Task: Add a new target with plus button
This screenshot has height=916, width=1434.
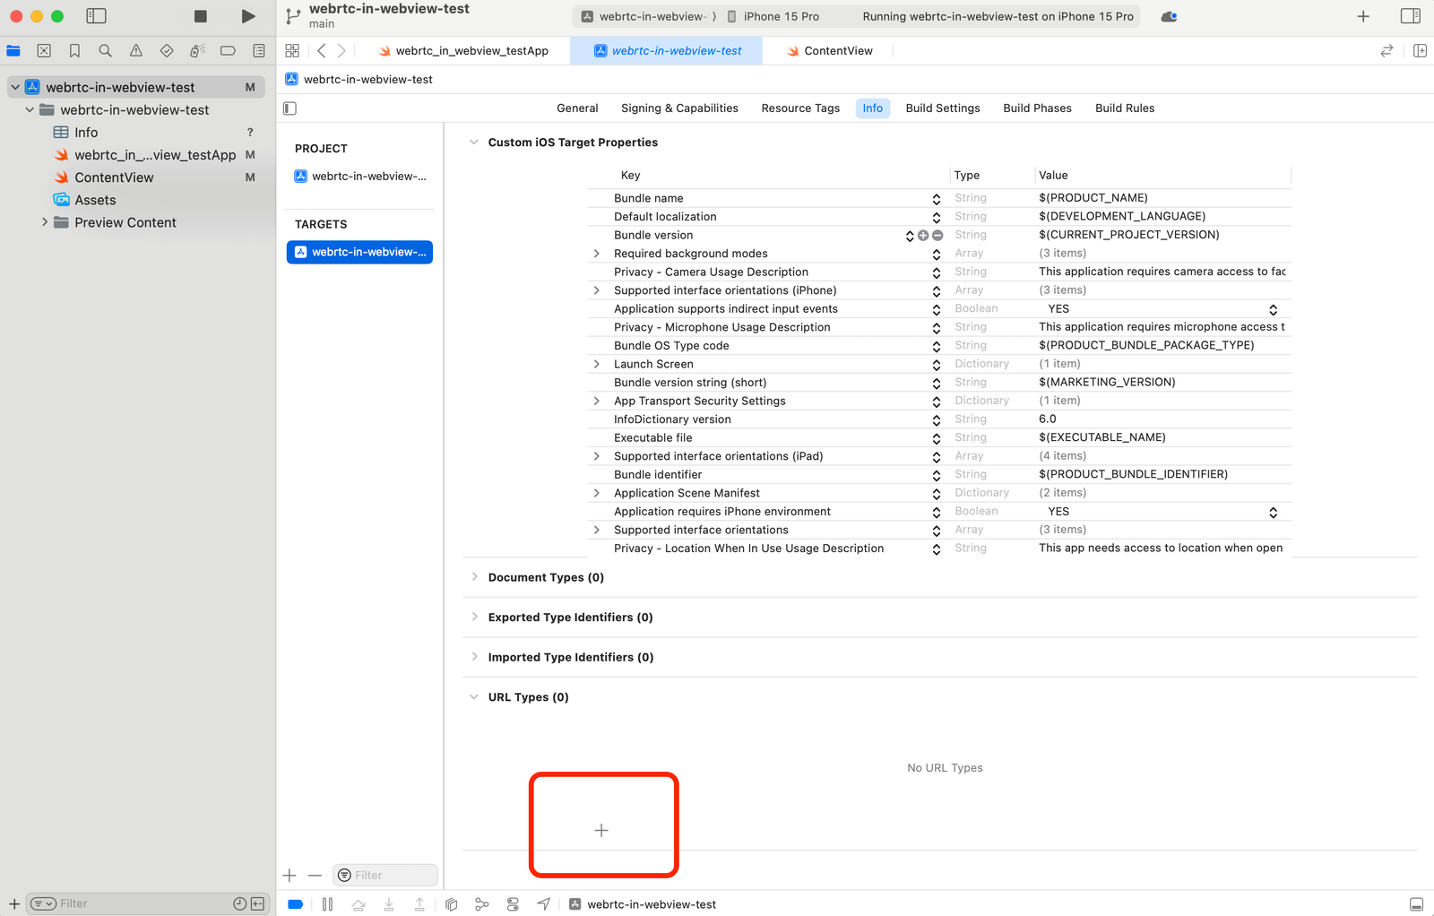Action: click(289, 876)
